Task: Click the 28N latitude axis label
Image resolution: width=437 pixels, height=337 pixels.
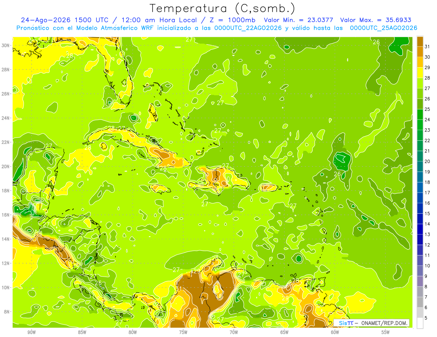Action: coord(6,69)
